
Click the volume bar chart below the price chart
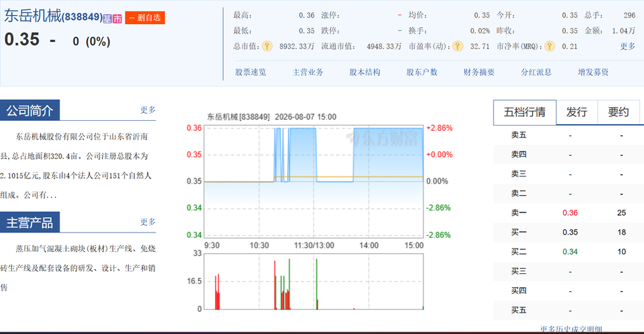point(314,281)
